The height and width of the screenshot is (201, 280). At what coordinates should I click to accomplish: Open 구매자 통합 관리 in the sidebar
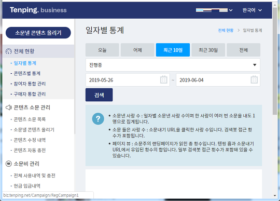[x=30, y=94]
